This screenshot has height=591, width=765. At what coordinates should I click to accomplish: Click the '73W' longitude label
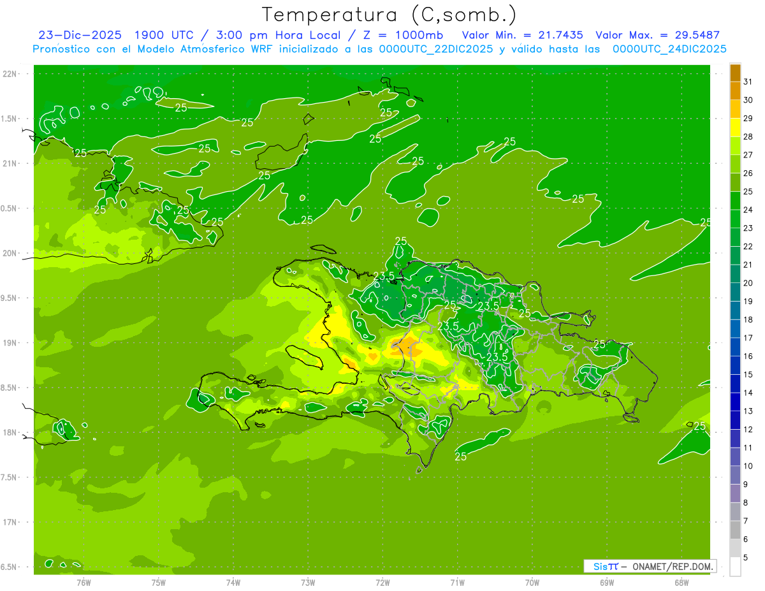coord(308,582)
